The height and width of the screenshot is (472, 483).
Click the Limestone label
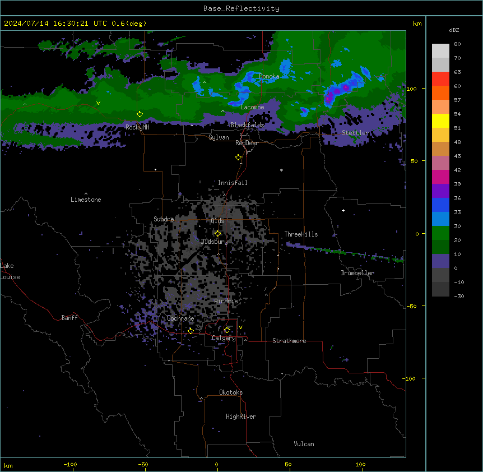point(86,200)
